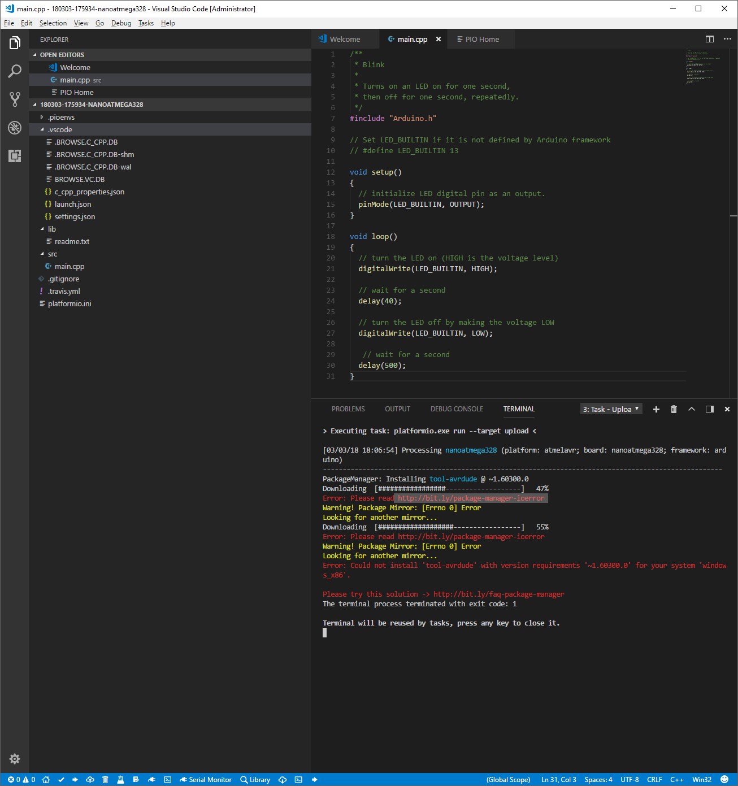Open the Tasks menu
Screen dimensions: 738x786
(x=146, y=23)
